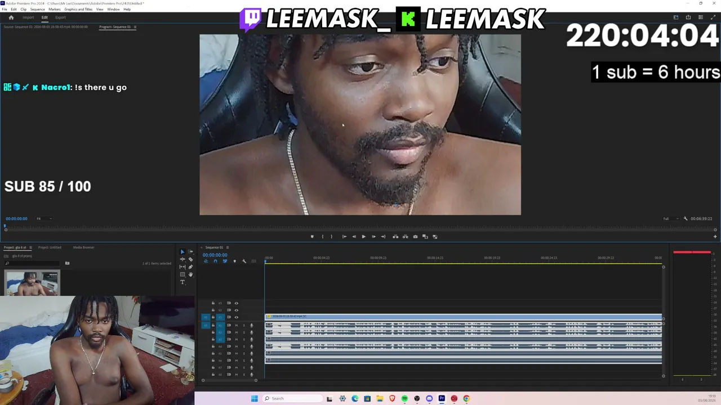
Task: Add a marker in the timeline panel
Action: pyautogui.click(x=234, y=261)
